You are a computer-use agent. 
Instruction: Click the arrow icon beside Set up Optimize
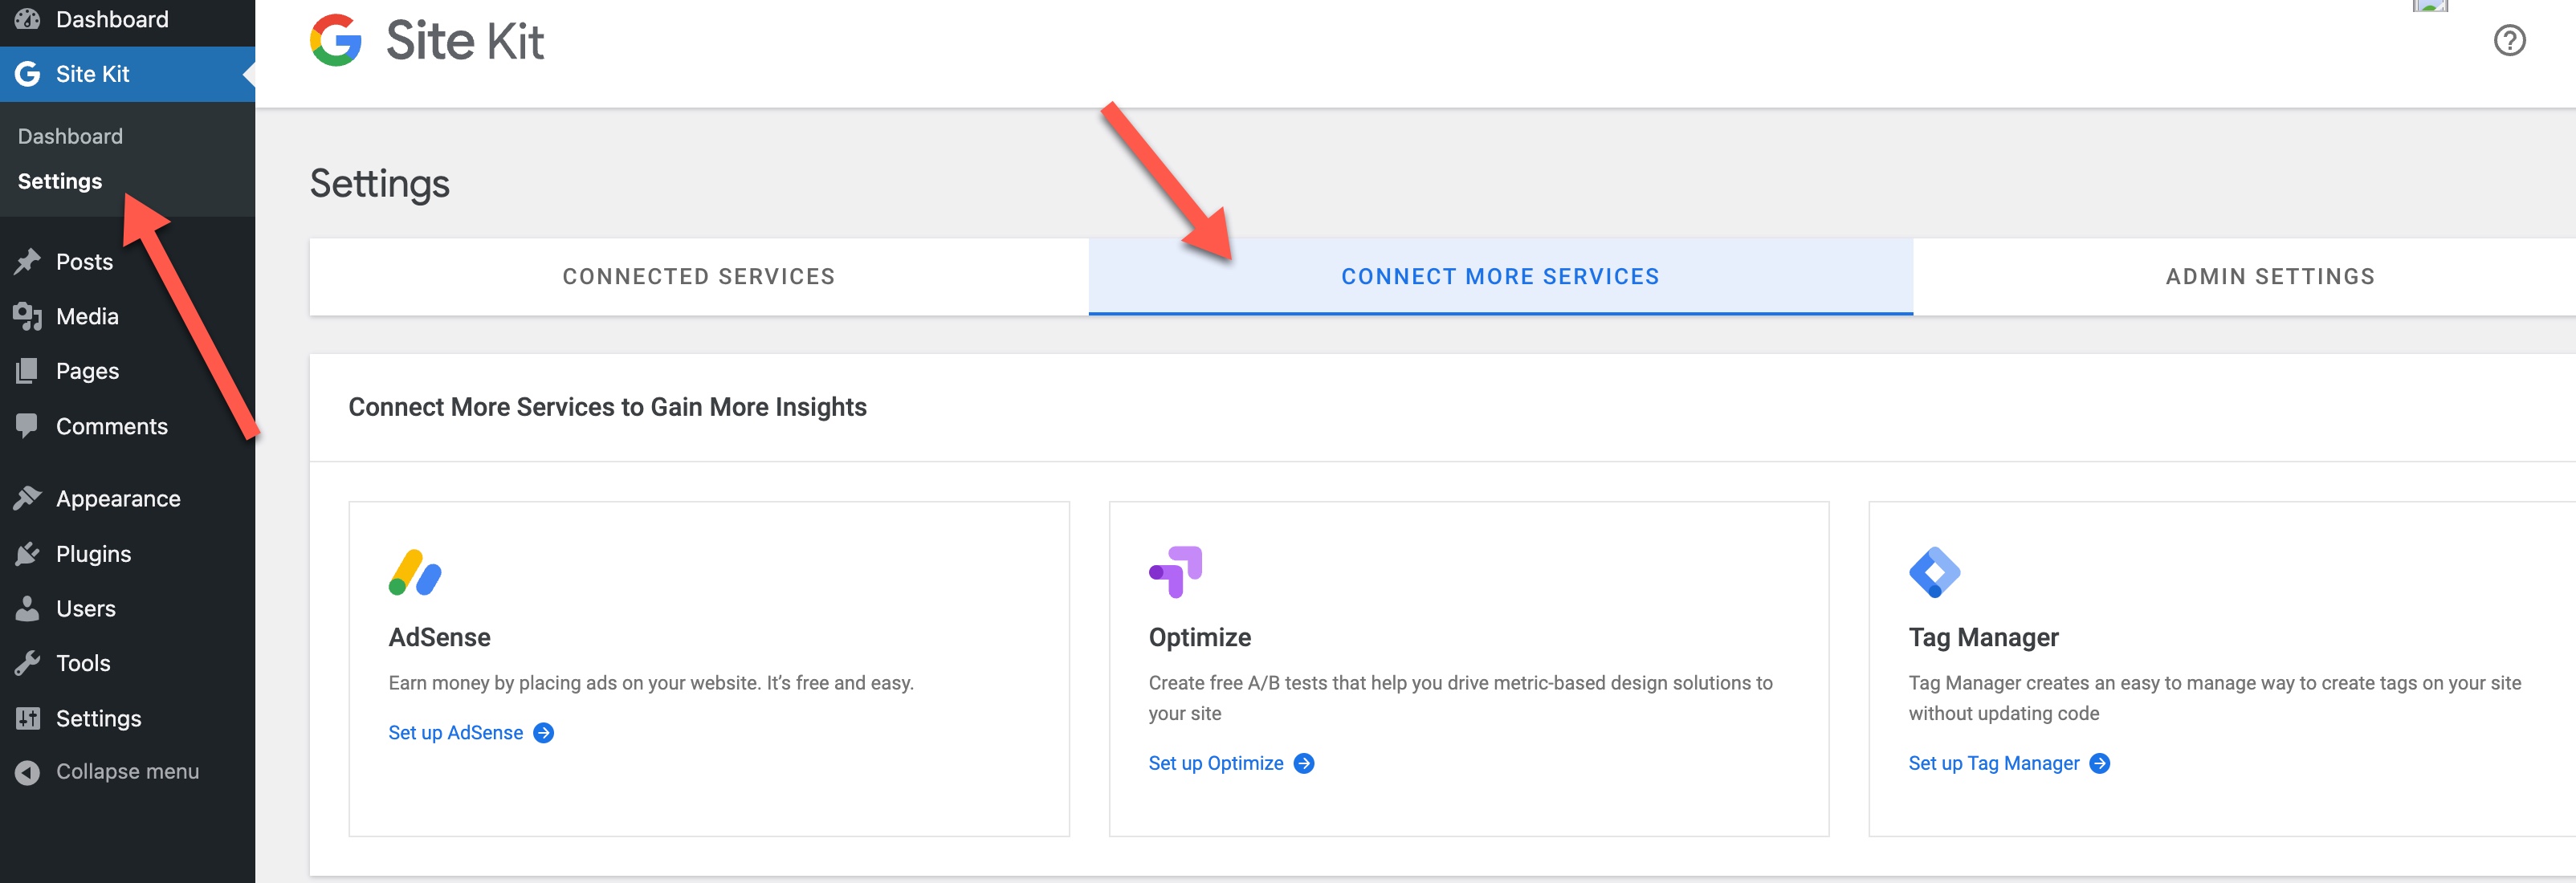[1304, 764]
